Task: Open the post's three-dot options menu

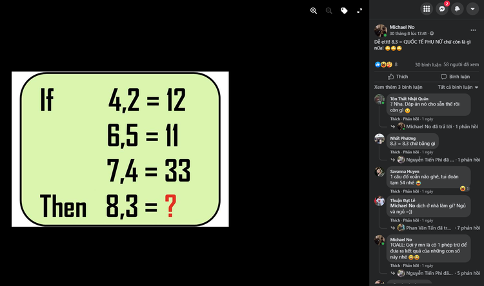Action: (x=473, y=30)
